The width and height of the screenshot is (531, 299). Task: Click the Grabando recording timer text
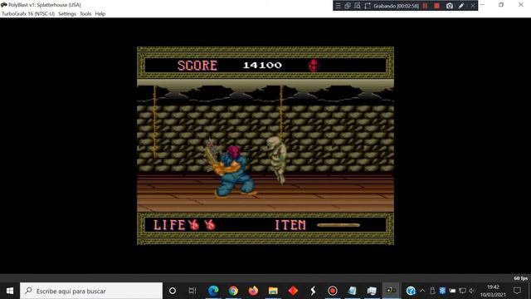click(397, 6)
